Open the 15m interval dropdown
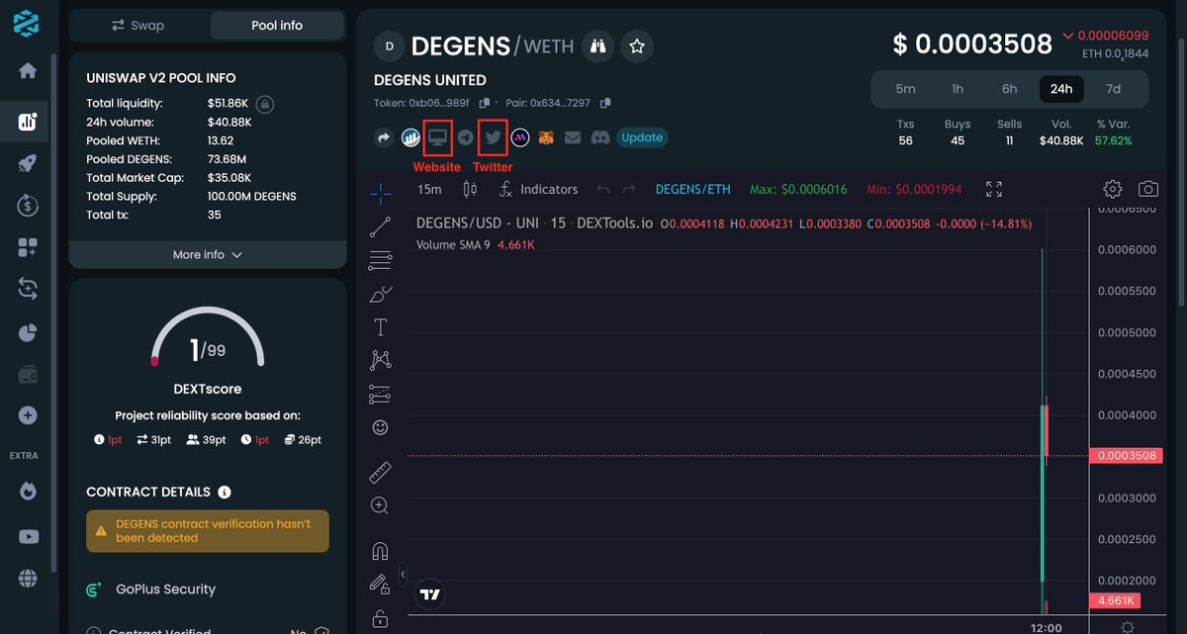This screenshot has width=1187, height=634. (x=429, y=189)
